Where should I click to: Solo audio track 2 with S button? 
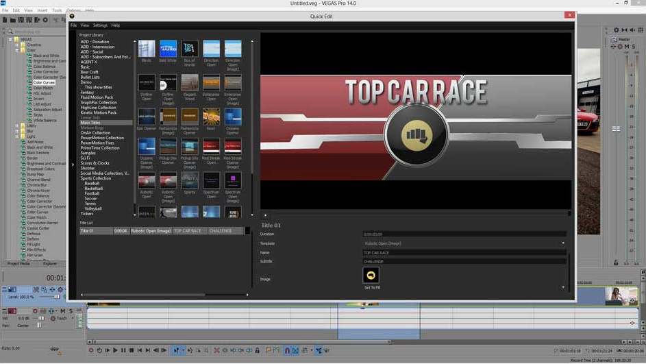(x=71, y=311)
